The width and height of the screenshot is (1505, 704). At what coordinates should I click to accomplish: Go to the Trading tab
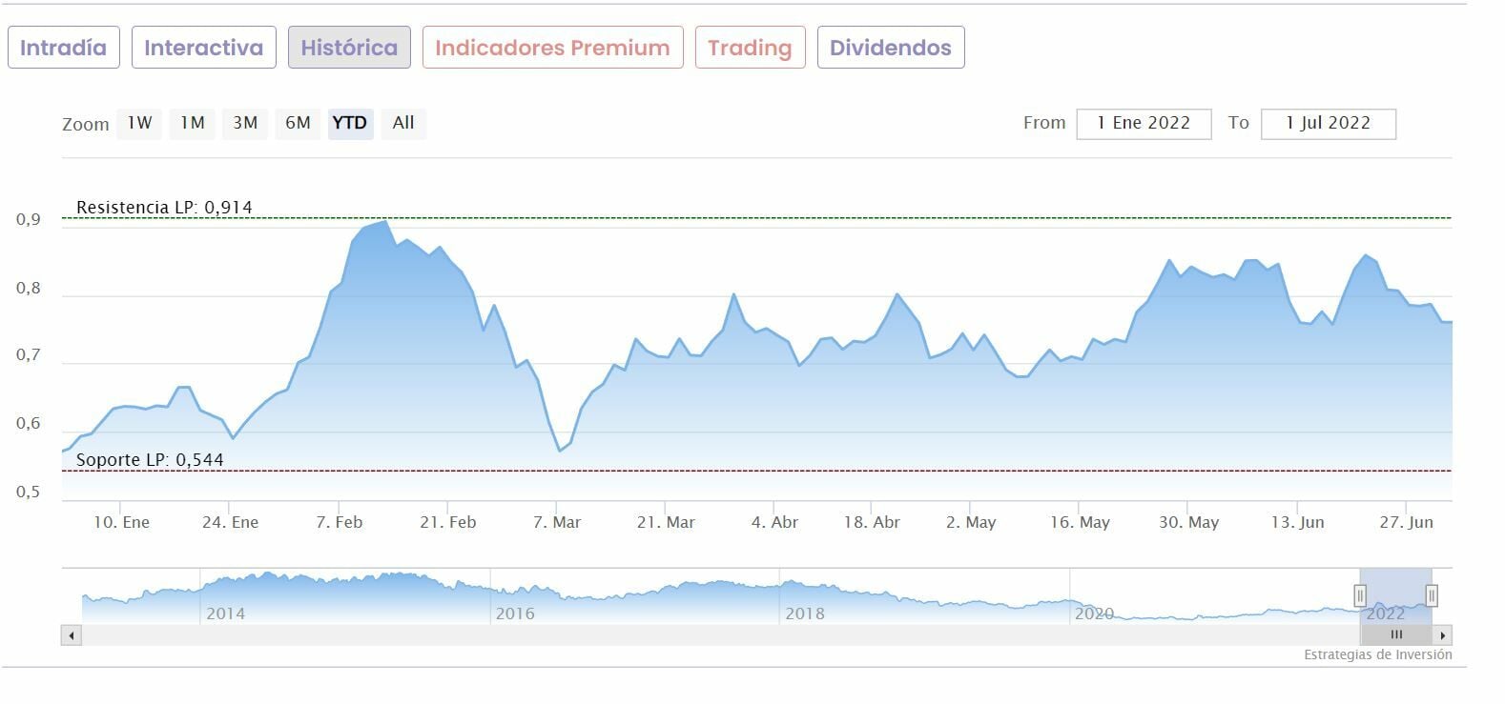pyautogui.click(x=750, y=48)
